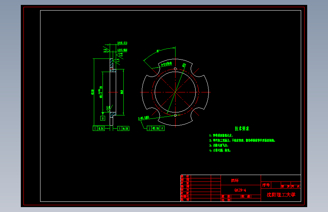Viewport: 328px width, 212px height.
Task: Select the small top hole on the ring
Action: click(175, 69)
